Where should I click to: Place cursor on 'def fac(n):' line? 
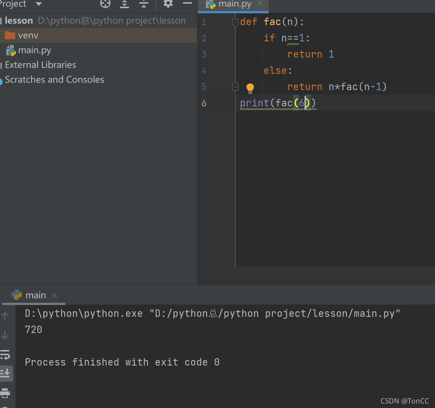[272, 22]
